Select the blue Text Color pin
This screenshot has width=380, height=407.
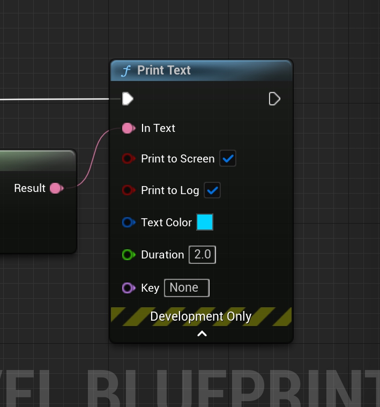point(129,223)
